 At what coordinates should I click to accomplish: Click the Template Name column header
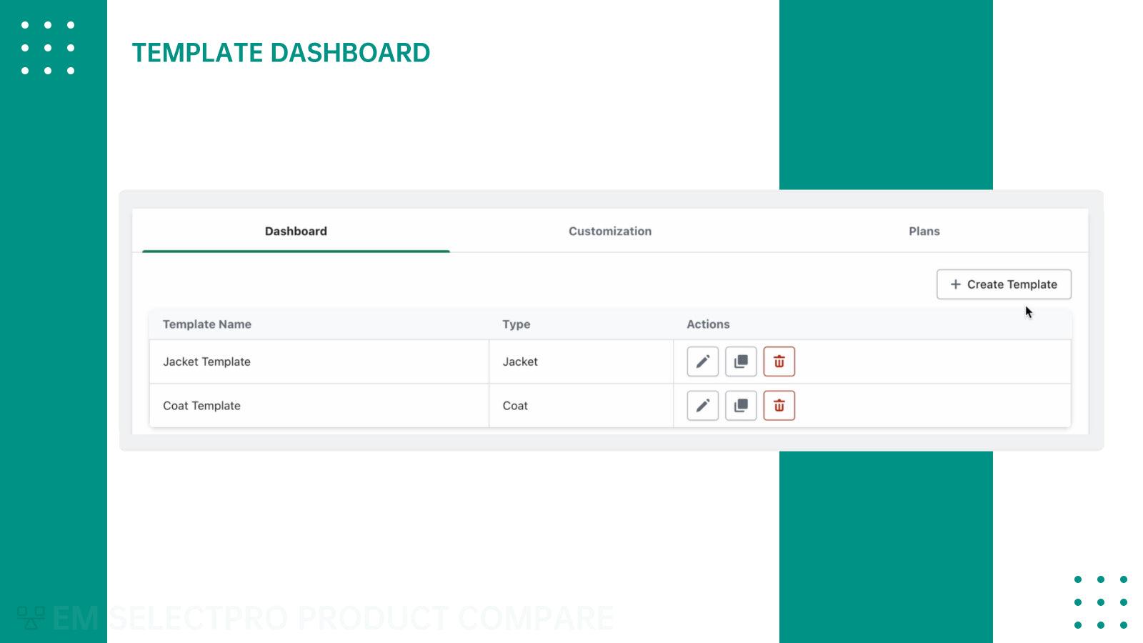tap(206, 324)
